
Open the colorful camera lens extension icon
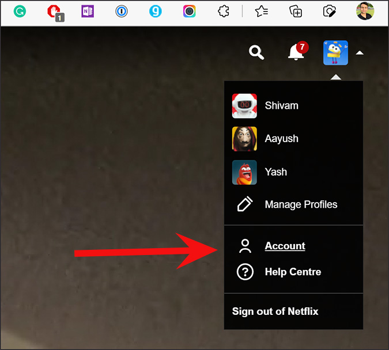pos(189,11)
